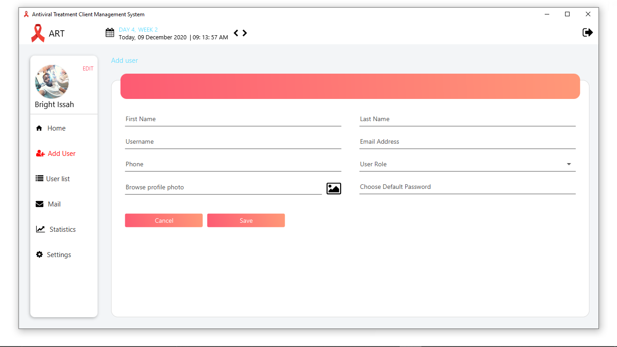Click the image icon next to Browse profile photo
Viewport: 617px width, 347px height.
tap(334, 188)
